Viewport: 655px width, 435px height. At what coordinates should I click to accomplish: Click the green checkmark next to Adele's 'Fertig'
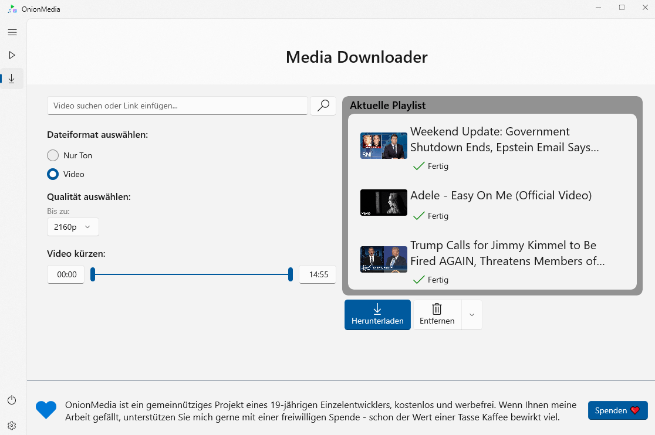(x=418, y=216)
